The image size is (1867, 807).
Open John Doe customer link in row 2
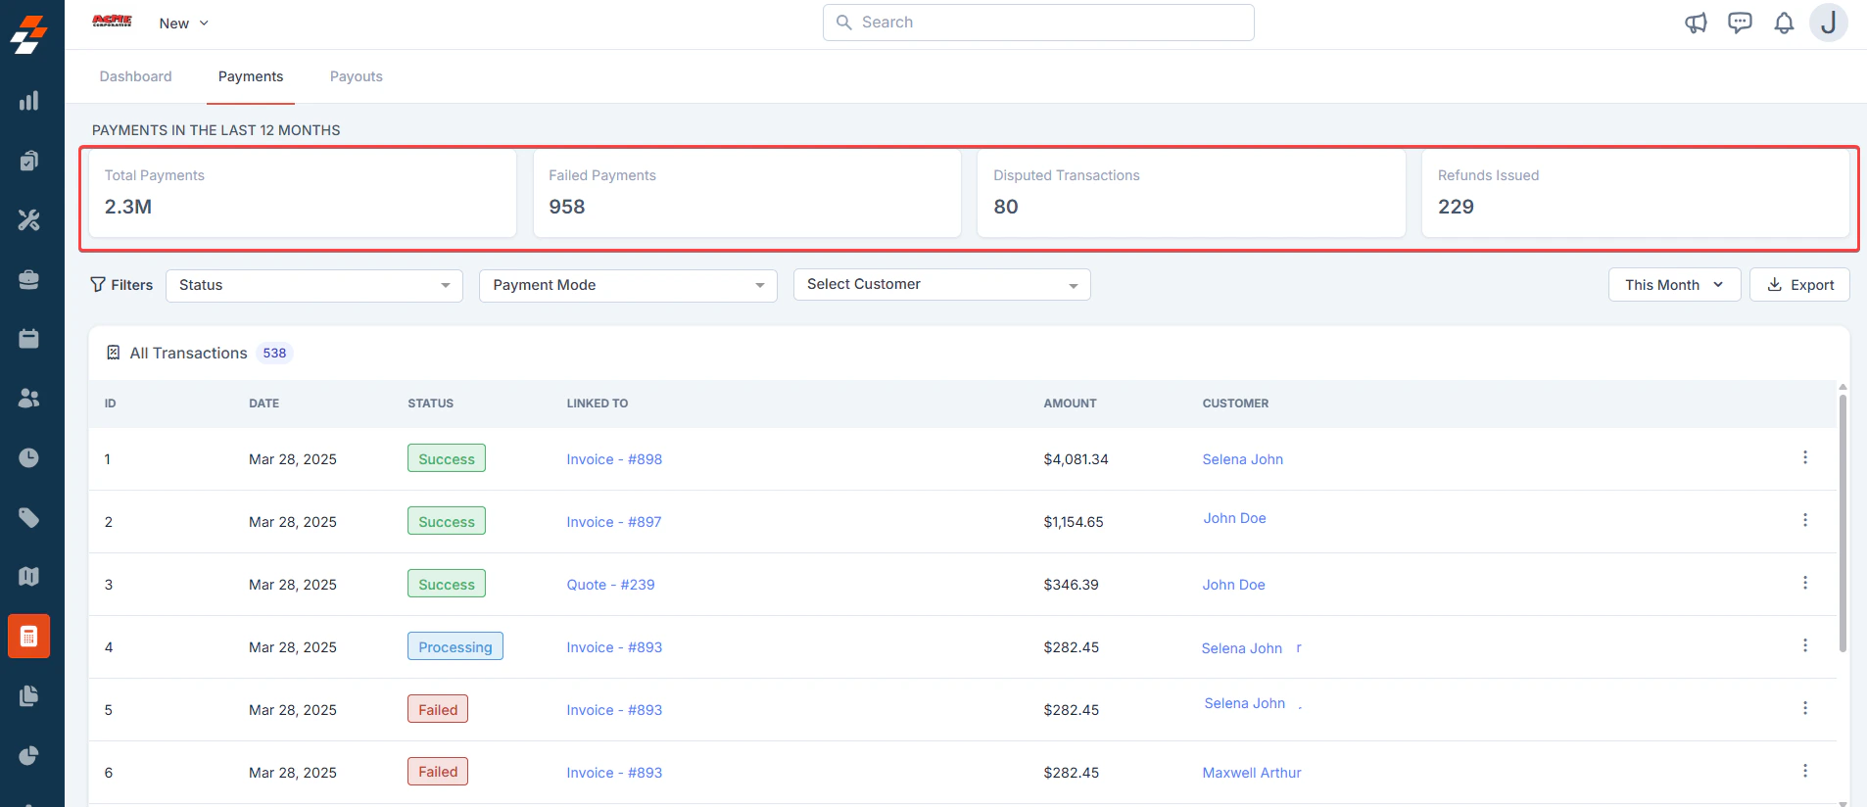[x=1234, y=518]
